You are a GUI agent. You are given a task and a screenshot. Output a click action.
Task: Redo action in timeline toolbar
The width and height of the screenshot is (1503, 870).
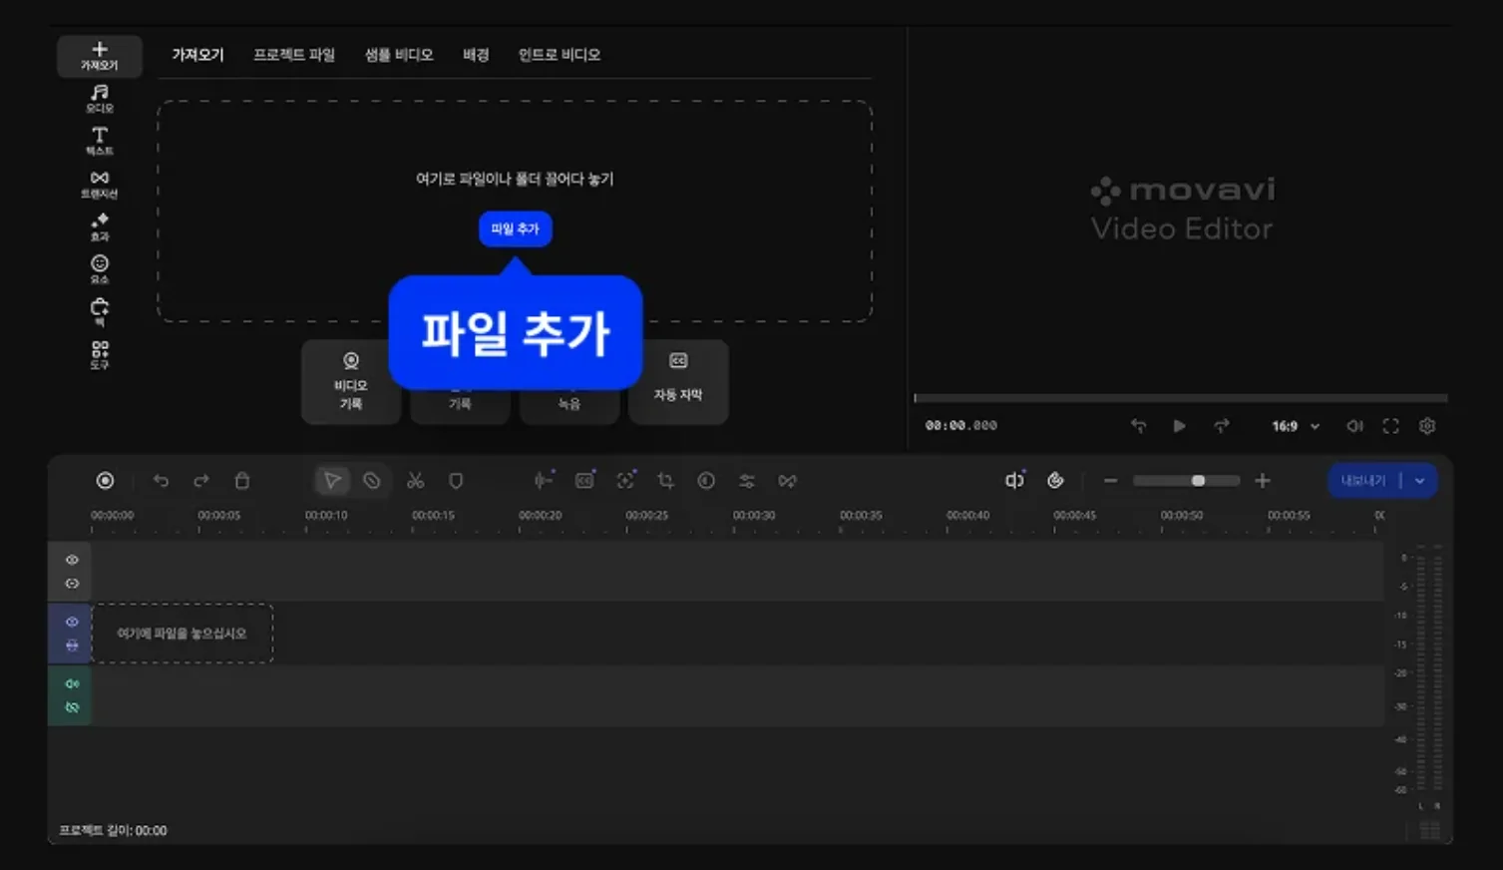pyautogui.click(x=201, y=481)
